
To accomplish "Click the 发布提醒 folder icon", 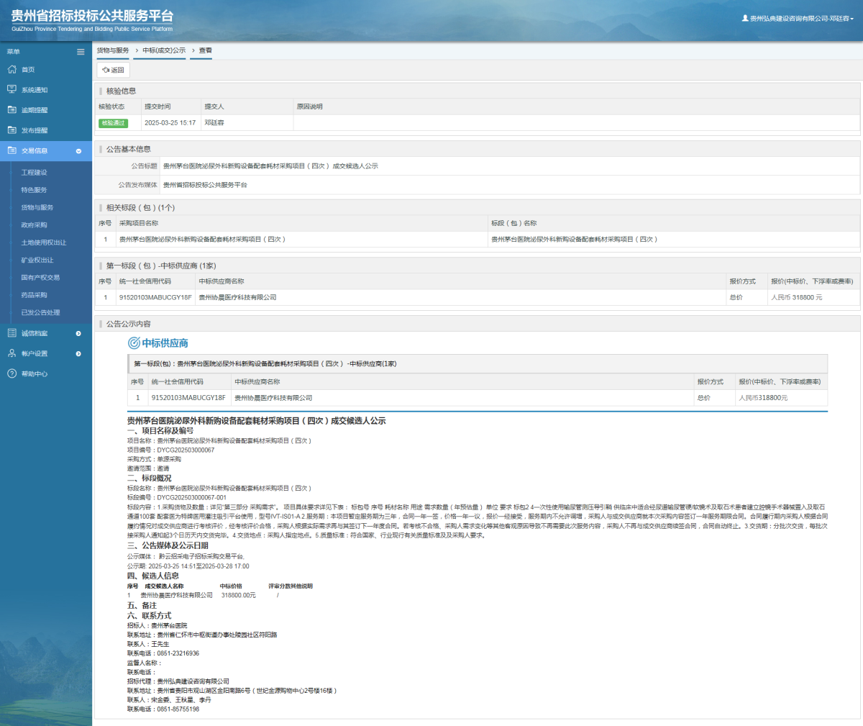I will coord(12,130).
